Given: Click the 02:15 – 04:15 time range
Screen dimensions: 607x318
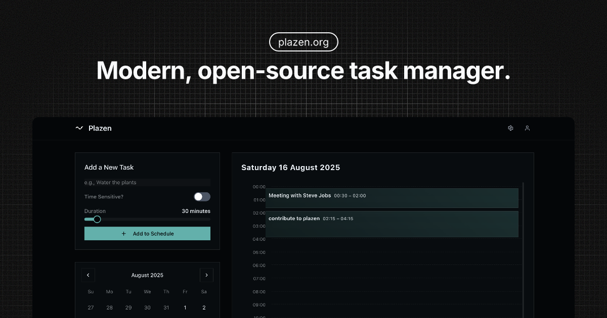Looking at the screenshot, I should coord(338,219).
